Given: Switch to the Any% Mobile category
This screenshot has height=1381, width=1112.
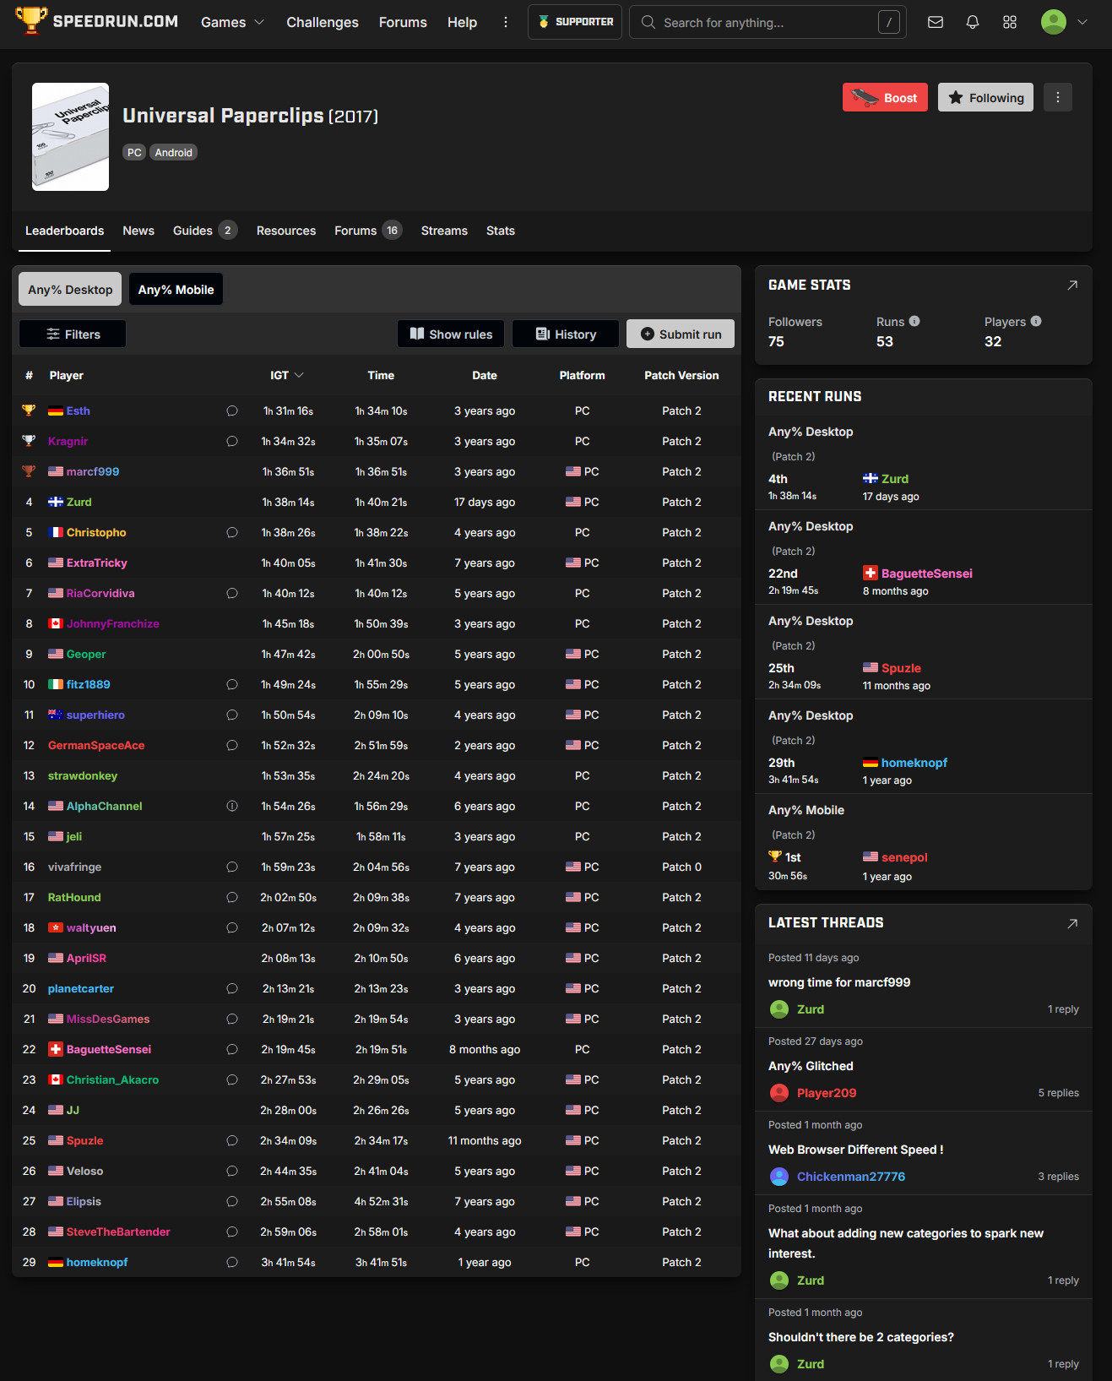Looking at the screenshot, I should point(176,290).
